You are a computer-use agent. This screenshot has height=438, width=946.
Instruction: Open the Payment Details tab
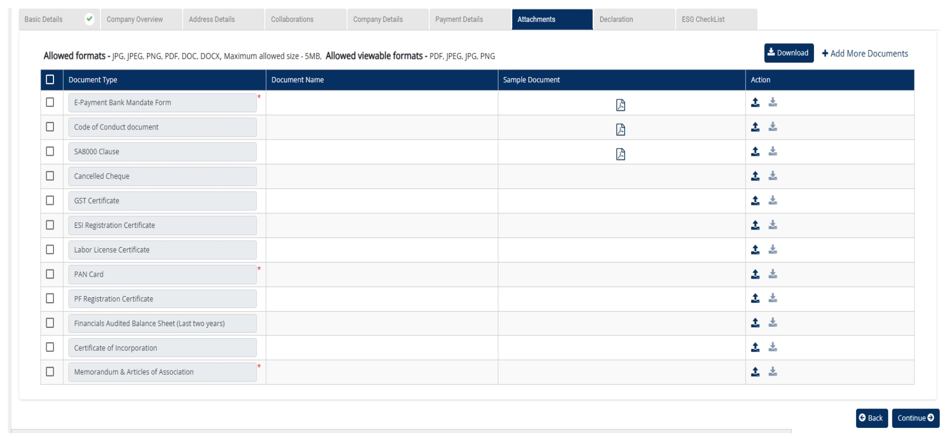470,19
